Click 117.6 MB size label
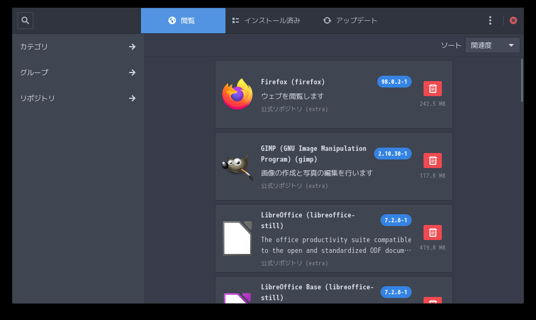Screen dimensions: 536x320 [433, 176]
